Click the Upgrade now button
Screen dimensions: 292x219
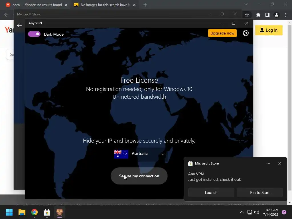pyautogui.click(x=222, y=33)
